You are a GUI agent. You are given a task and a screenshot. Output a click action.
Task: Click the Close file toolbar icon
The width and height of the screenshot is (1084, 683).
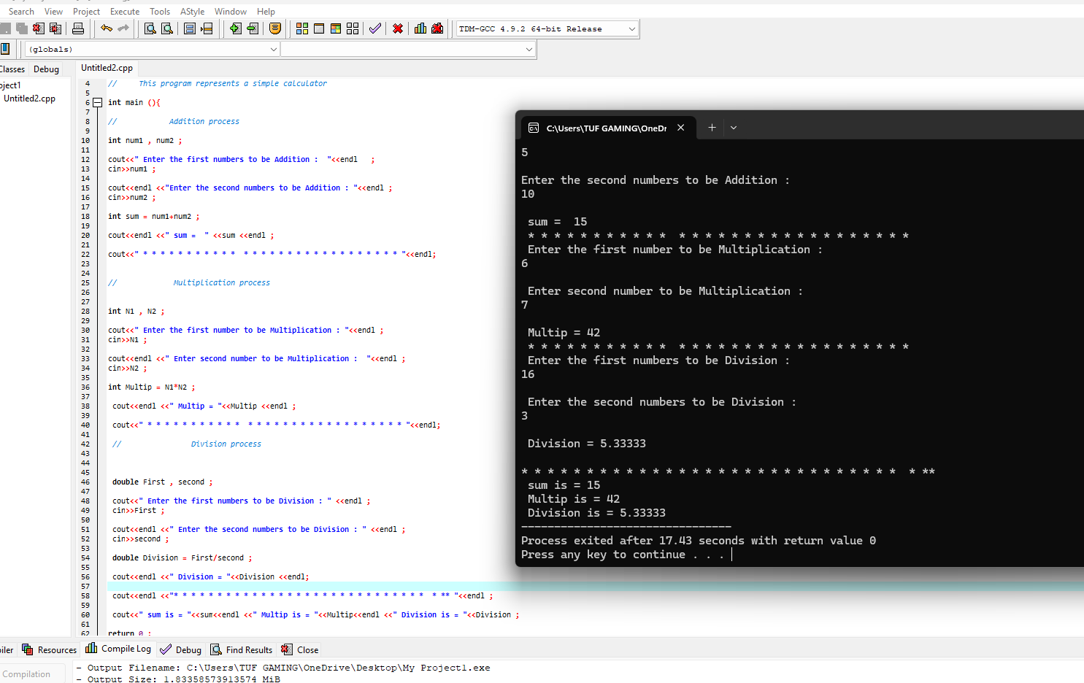(x=39, y=28)
